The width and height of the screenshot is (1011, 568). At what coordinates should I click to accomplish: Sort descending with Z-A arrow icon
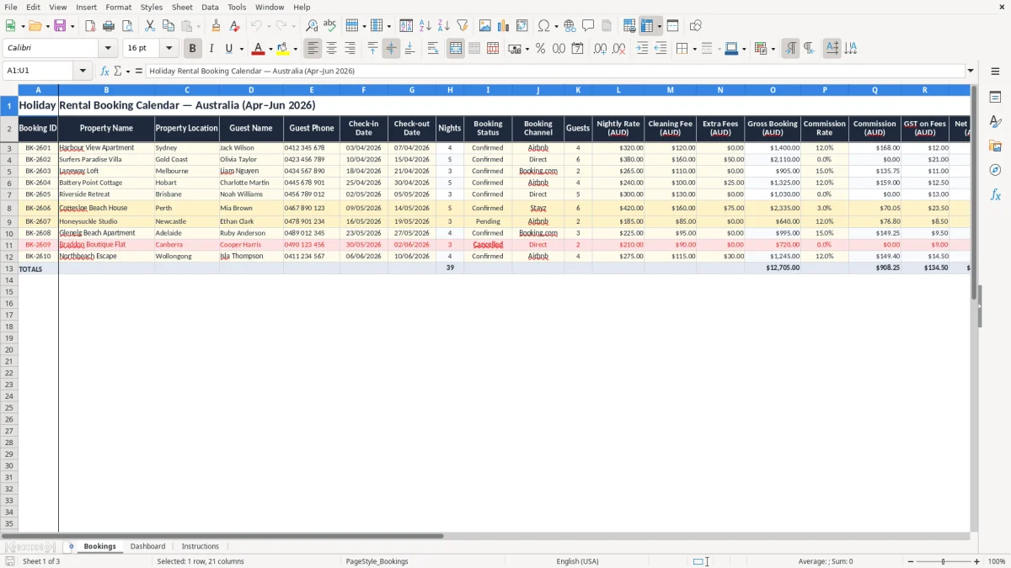[x=443, y=26]
